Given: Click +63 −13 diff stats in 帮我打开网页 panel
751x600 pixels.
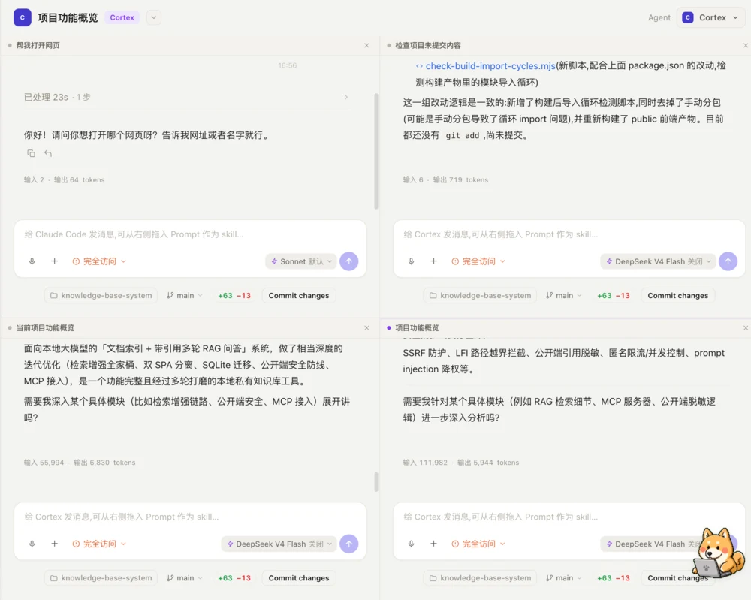Looking at the screenshot, I should coord(234,295).
